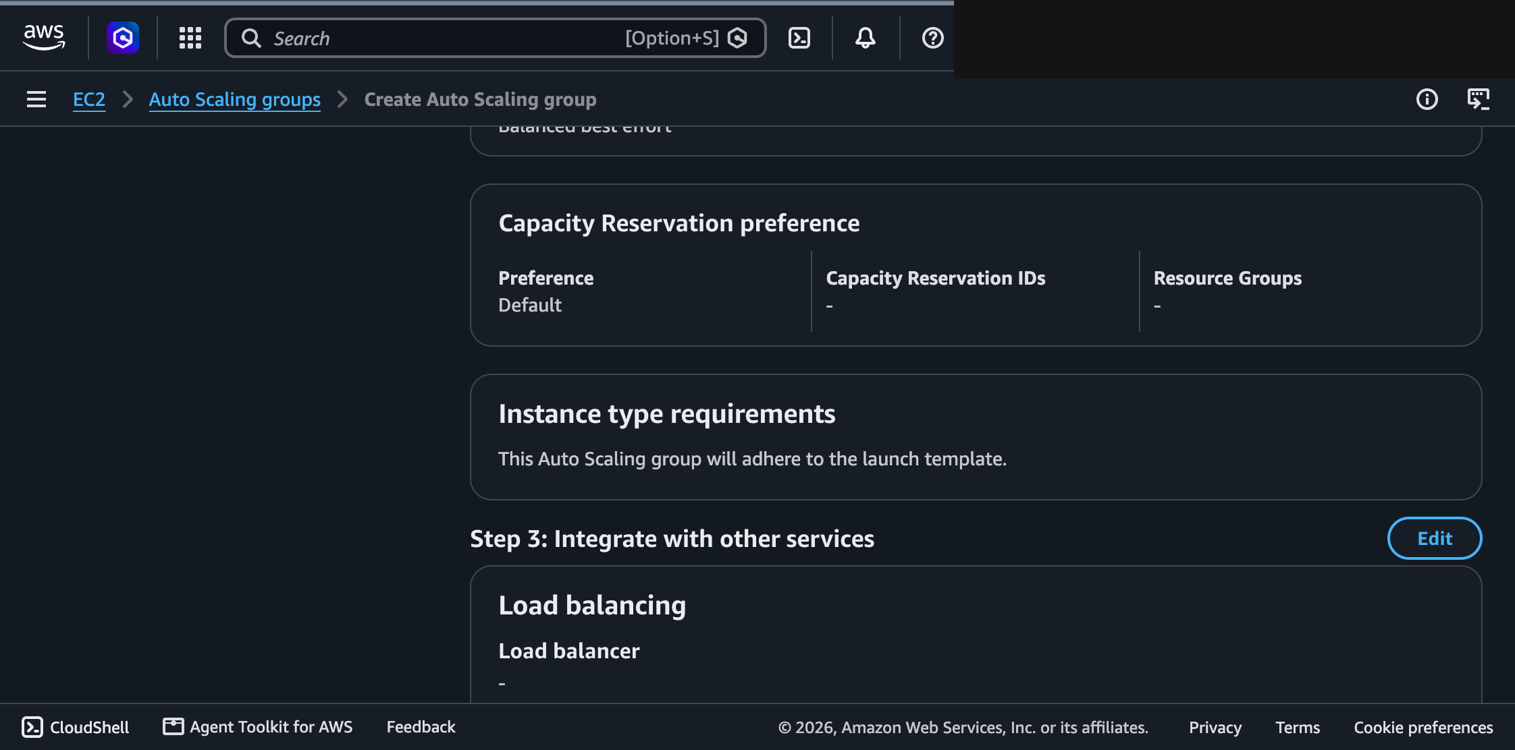Open the notifications bell
This screenshot has width=1515, height=750.
[x=866, y=38]
